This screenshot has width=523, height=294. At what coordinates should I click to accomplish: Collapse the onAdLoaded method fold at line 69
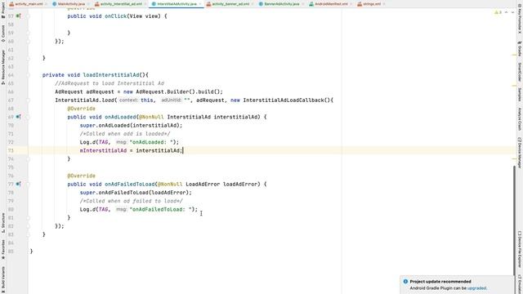point(29,117)
